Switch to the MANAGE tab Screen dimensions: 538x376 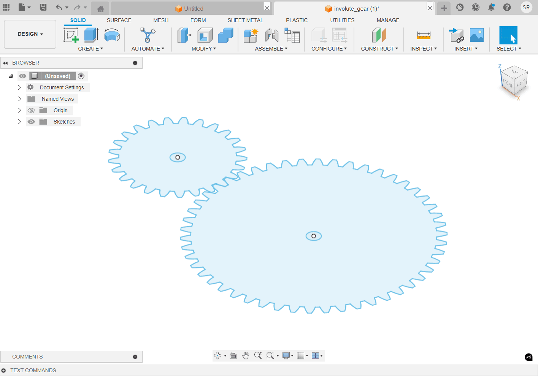[x=388, y=20]
